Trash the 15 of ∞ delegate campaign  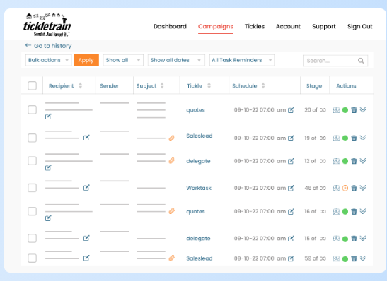(354, 239)
